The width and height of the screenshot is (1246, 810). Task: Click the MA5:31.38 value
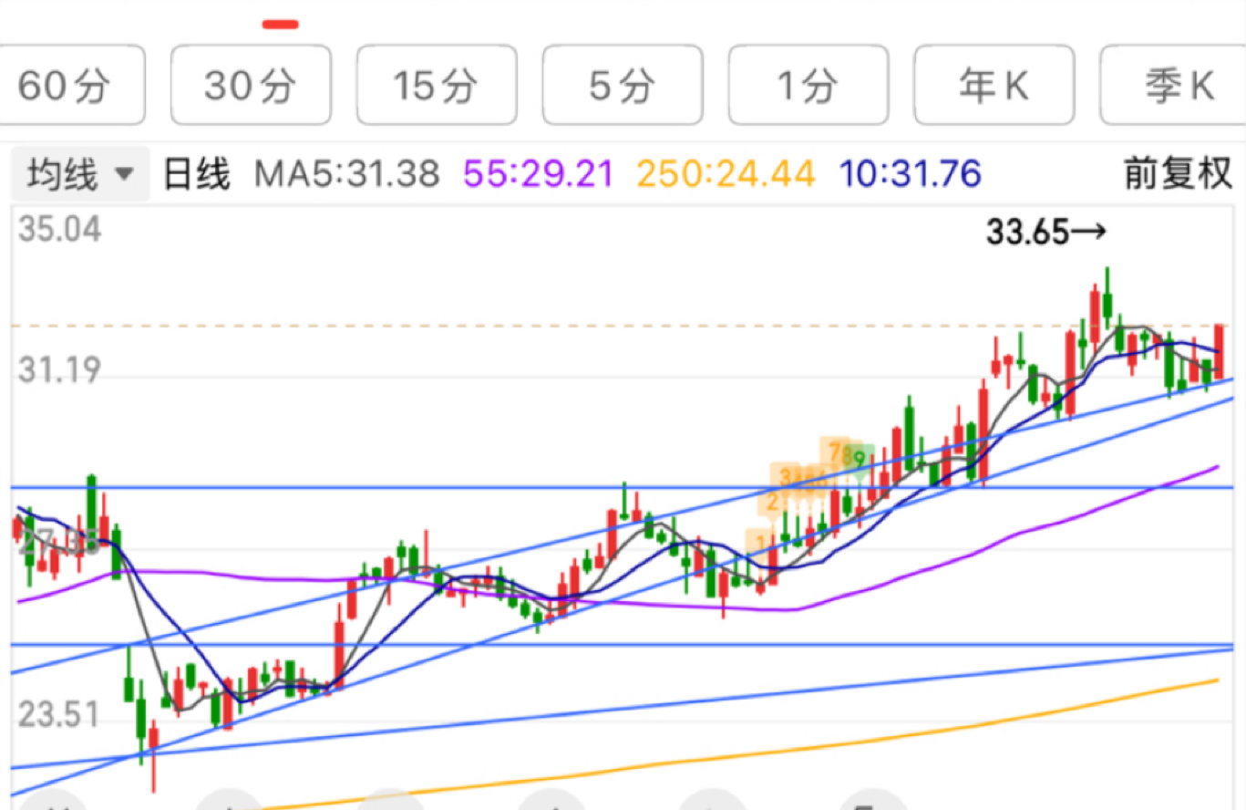coord(346,173)
